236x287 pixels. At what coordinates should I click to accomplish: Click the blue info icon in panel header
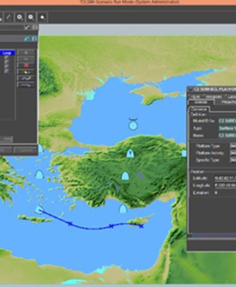click(x=34, y=39)
